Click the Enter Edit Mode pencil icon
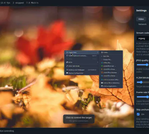 (x=67, y=66)
